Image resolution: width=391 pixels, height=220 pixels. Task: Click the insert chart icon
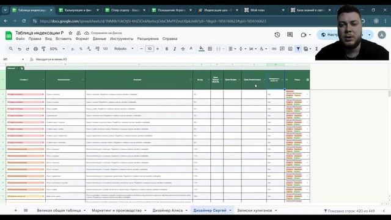[290, 49]
